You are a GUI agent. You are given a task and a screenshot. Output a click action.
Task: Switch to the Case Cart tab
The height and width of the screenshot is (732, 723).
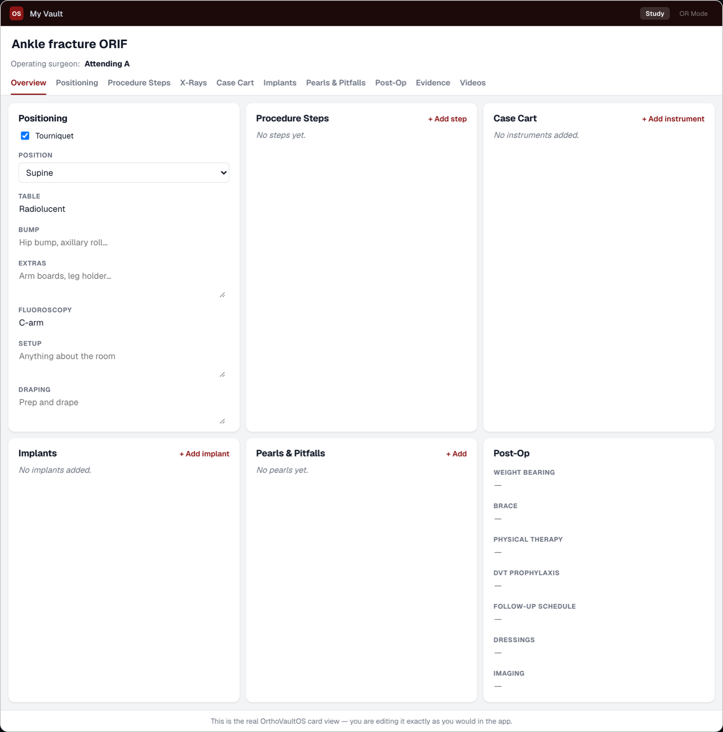click(235, 83)
